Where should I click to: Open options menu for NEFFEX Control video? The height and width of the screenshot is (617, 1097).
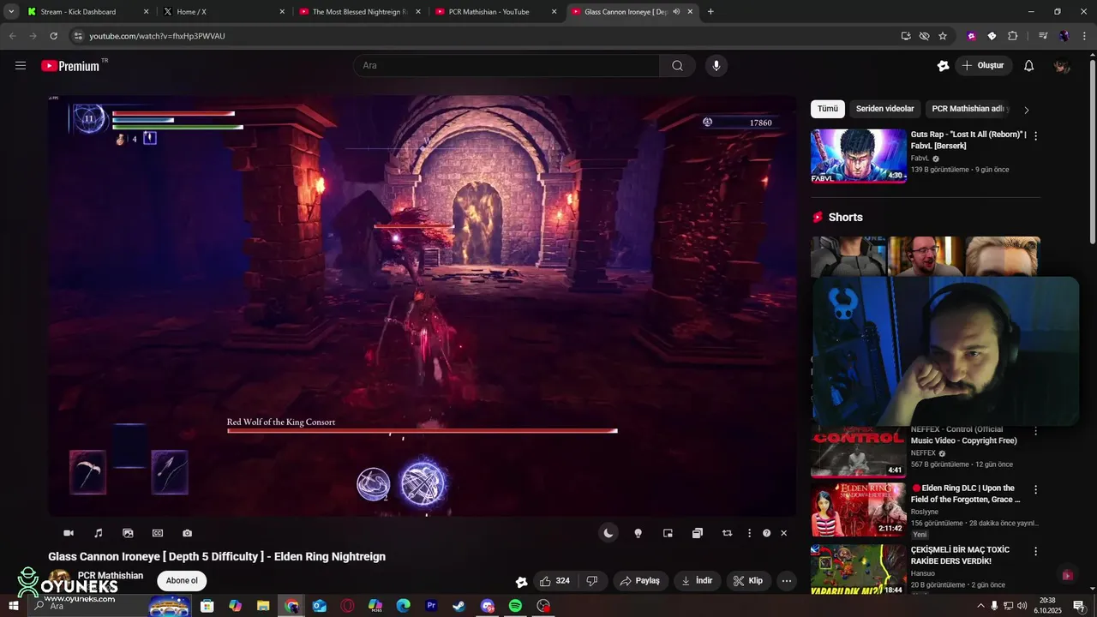tap(1035, 432)
